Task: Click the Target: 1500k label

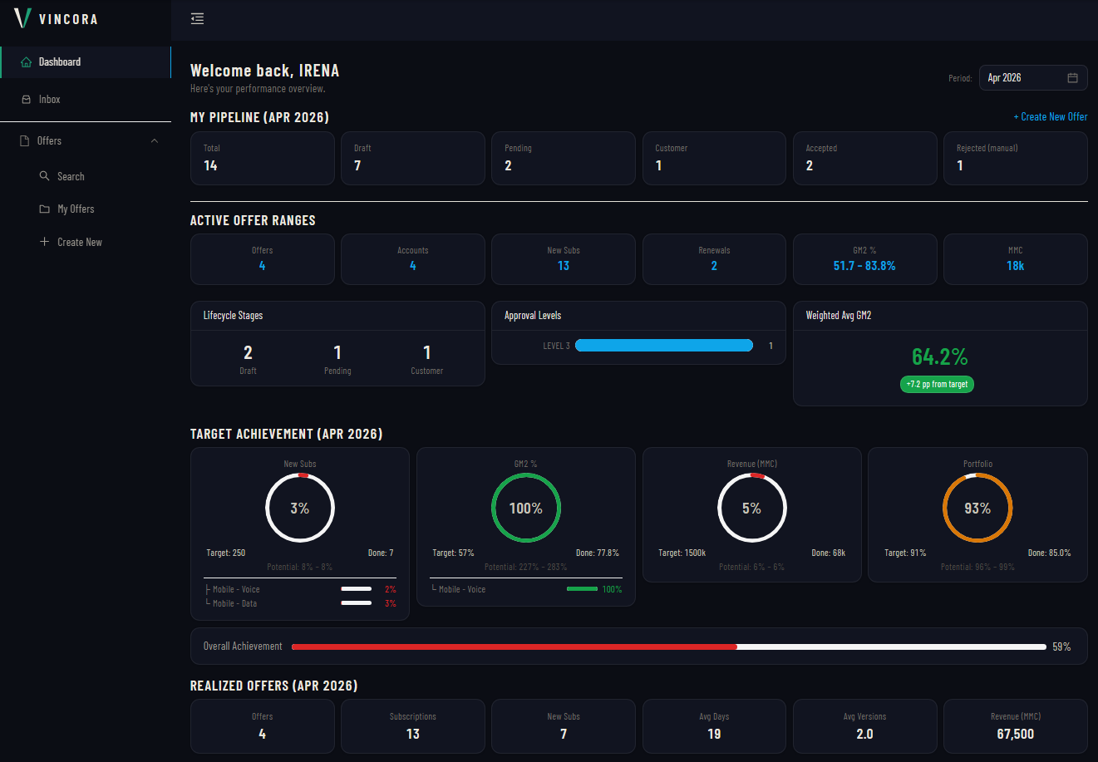Action: [682, 553]
